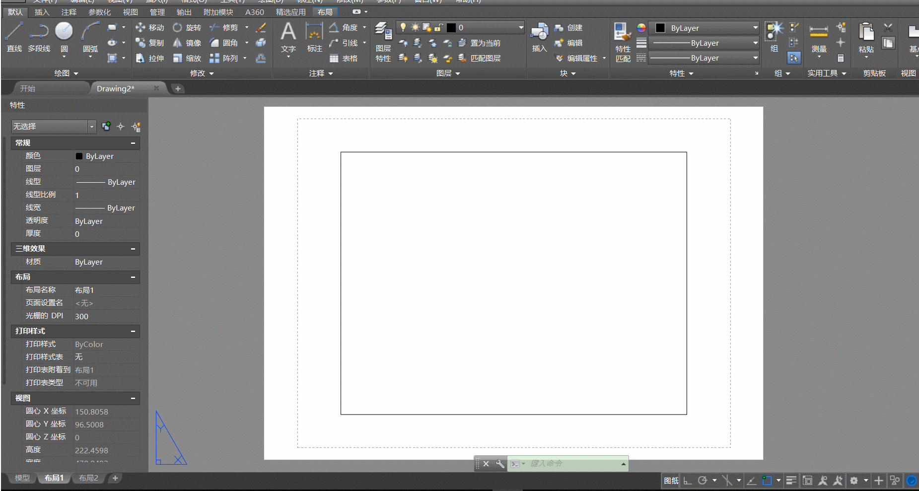Image resolution: width=919 pixels, height=491 pixels.
Task: Select the 圆弧 arc tool
Action: 90,37
